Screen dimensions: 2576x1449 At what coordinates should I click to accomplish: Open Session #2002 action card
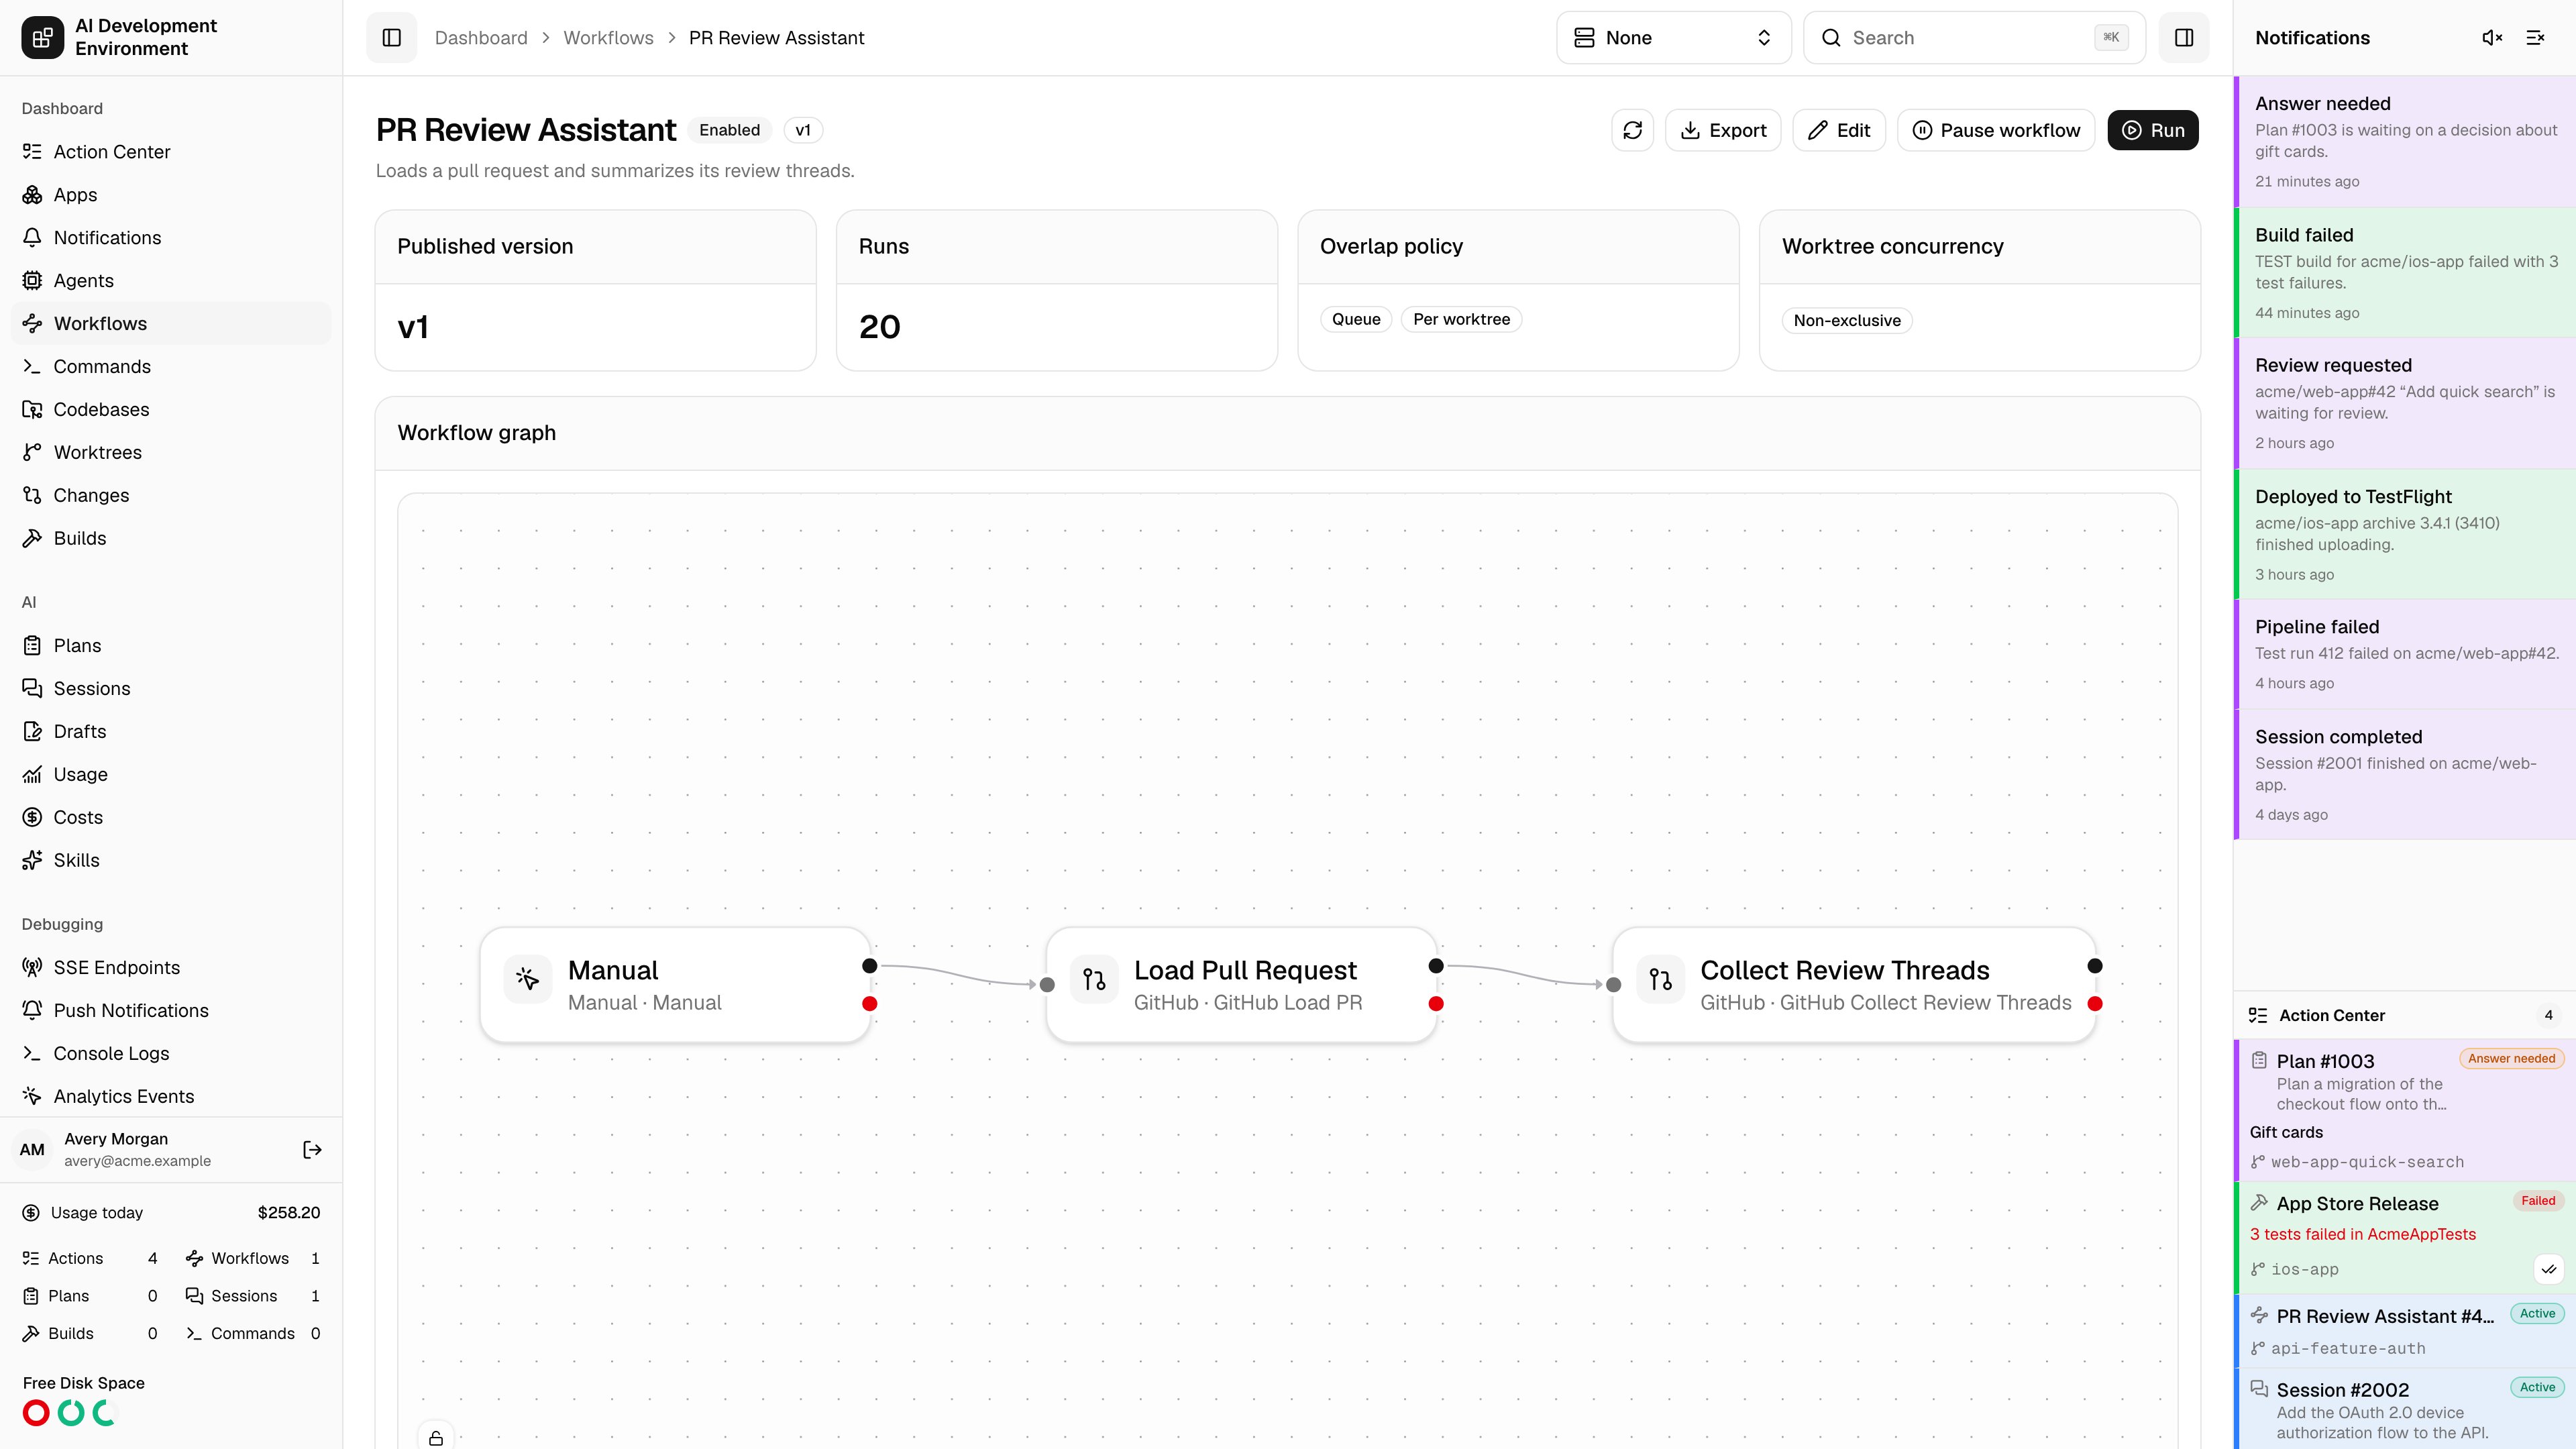pyautogui.click(x=2405, y=1409)
